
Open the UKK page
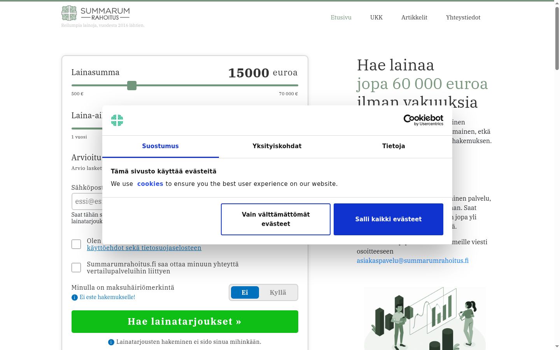pyautogui.click(x=376, y=17)
